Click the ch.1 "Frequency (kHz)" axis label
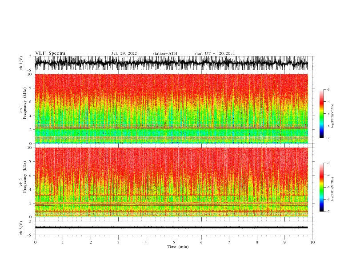Viewport: 352px width, 272px height. point(25,104)
